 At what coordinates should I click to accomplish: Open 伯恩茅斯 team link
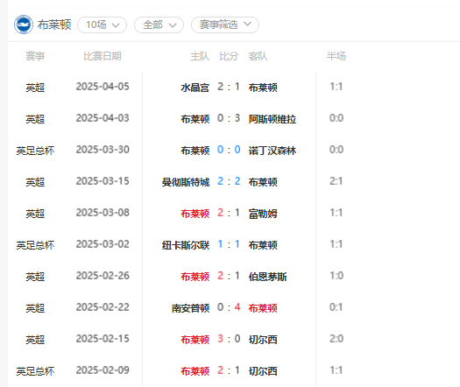[x=267, y=277]
